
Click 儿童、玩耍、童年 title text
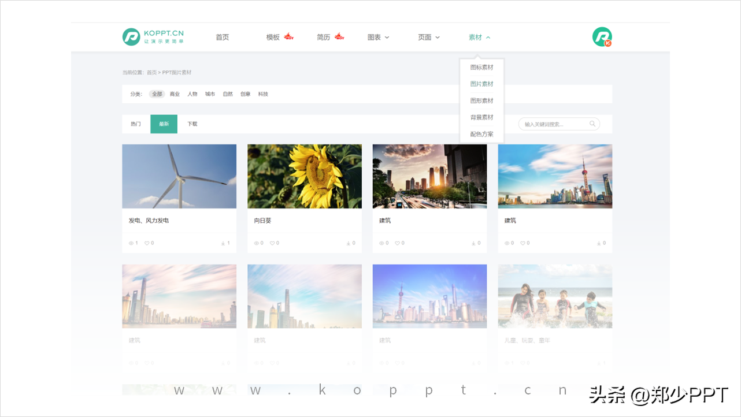[527, 341]
